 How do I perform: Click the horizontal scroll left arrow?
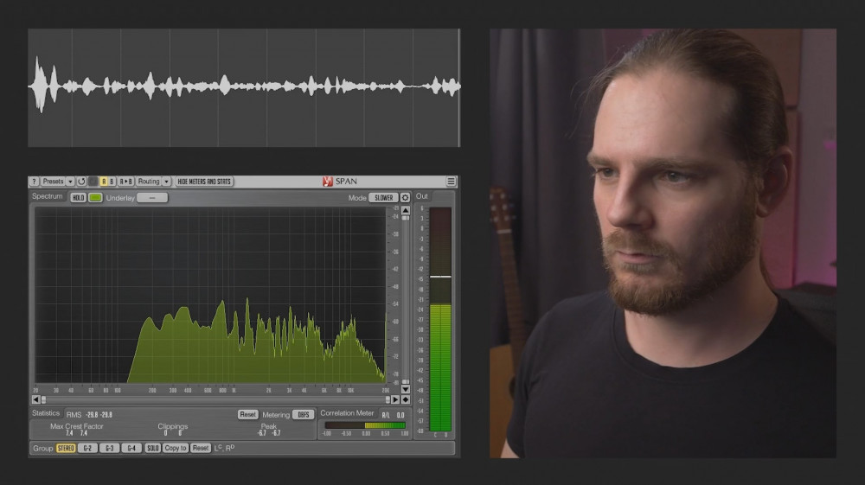click(35, 399)
